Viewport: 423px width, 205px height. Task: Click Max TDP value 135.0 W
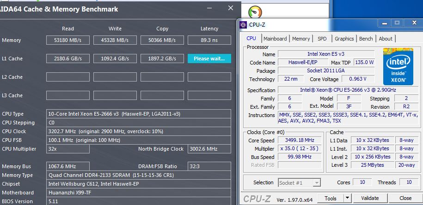(x=364, y=62)
